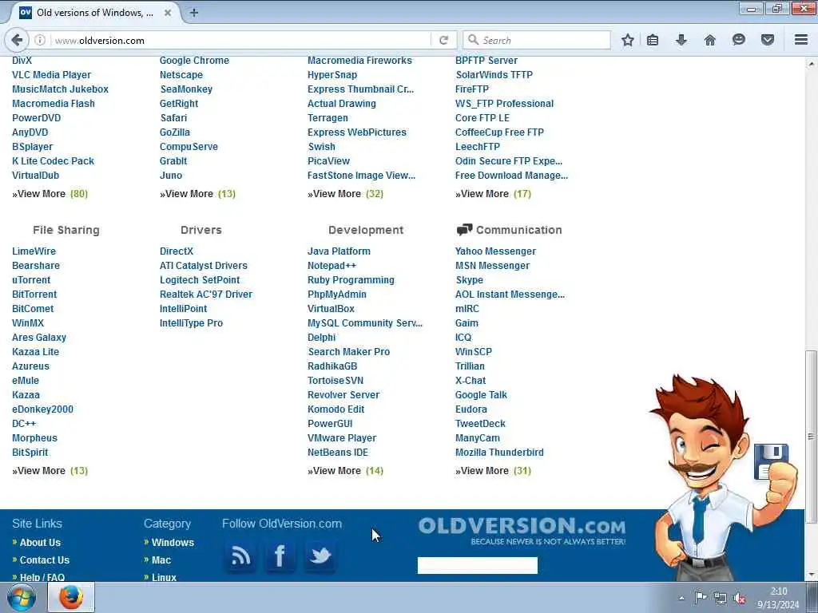Open the Skype link
The image size is (818, 613).
[x=470, y=280]
